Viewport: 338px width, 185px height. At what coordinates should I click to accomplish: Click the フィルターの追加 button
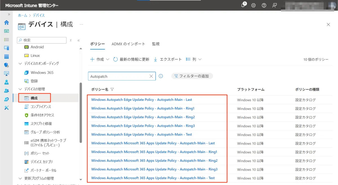pos(192,76)
